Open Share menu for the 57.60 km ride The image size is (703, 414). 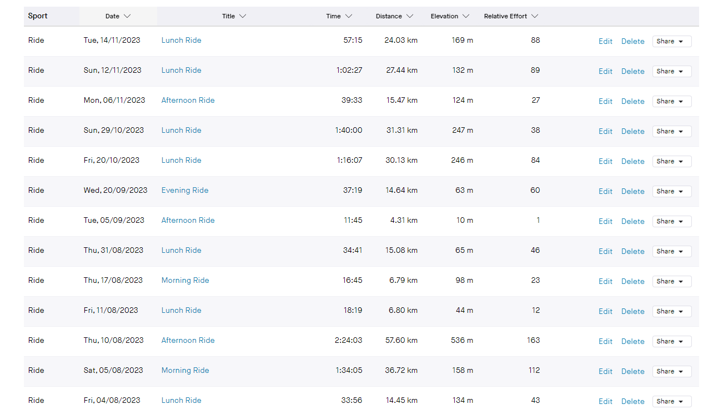coord(671,341)
